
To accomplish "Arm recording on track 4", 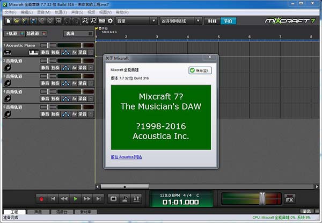I will [x=82, y=99].
